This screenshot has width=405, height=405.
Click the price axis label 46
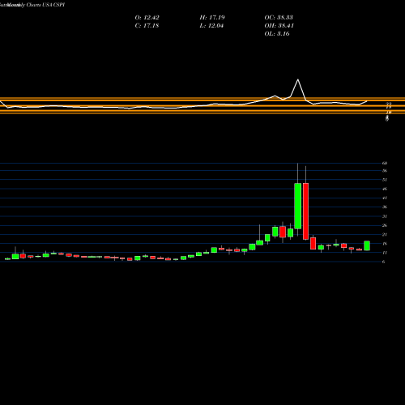[x=385, y=189]
